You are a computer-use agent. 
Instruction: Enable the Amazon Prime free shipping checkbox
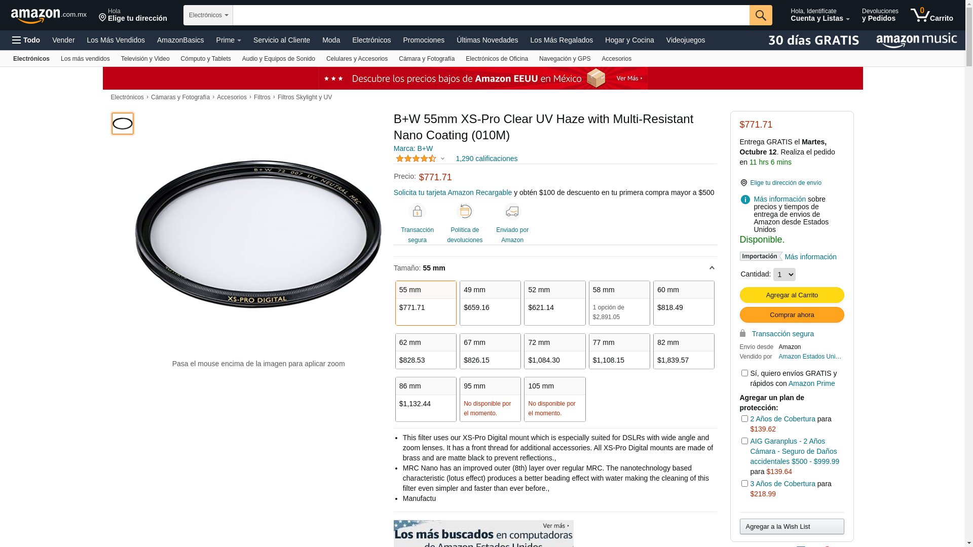tap(744, 373)
